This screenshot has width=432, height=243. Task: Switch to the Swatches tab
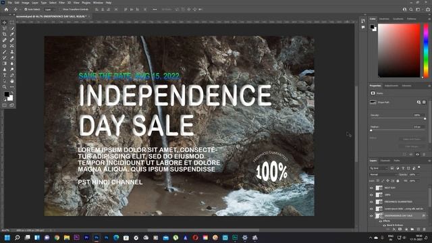384,19
